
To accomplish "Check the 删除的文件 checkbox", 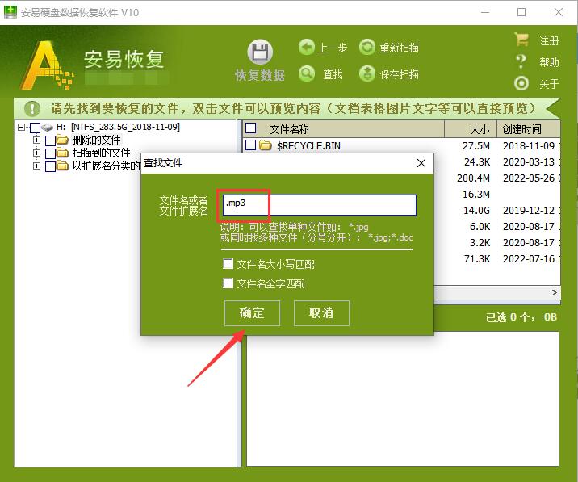I will 51,140.
